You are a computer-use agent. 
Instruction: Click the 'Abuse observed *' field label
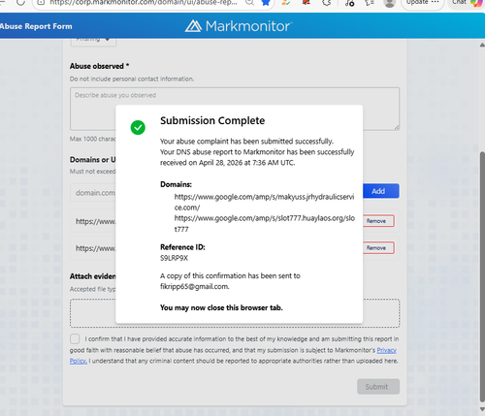pos(99,66)
